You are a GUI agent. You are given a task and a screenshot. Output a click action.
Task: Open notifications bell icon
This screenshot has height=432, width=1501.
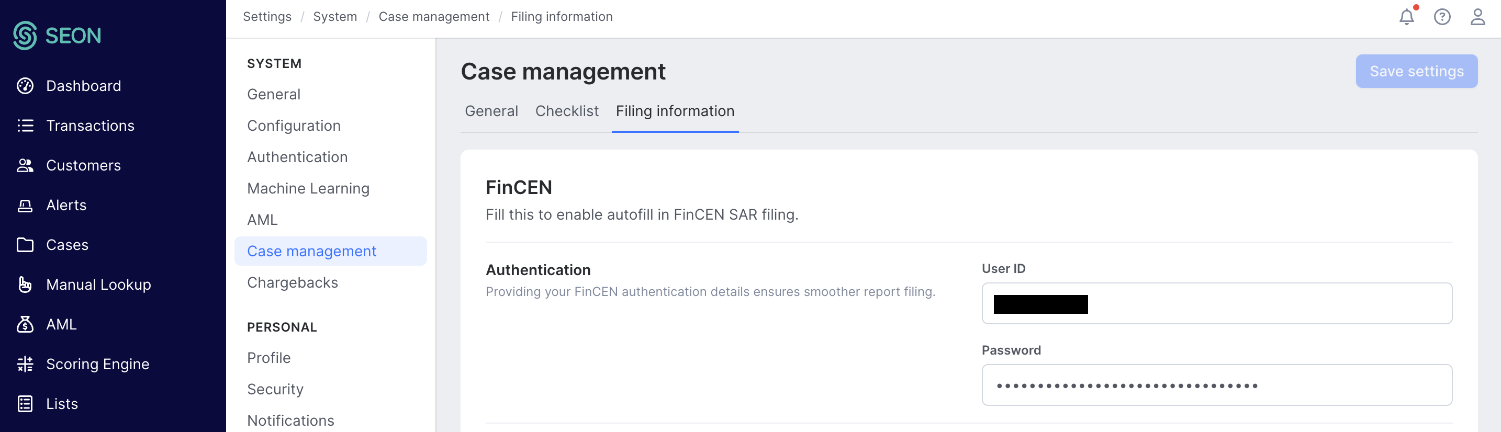coord(1407,17)
